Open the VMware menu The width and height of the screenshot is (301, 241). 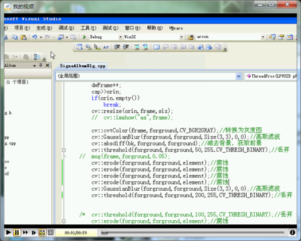click(x=176, y=28)
